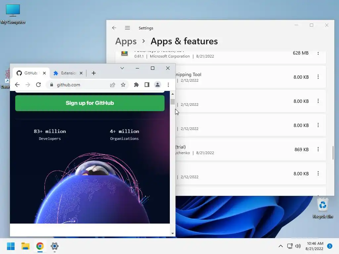Click the Apps & features heading
Image resolution: width=339 pixels, height=254 pixels.
(184, 41)
